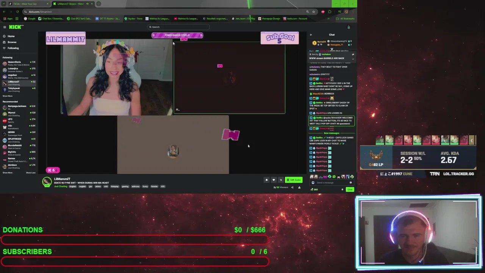Select Tobyispeak channel in sidebar
485x273 pixels.
[x=19, y=89]
